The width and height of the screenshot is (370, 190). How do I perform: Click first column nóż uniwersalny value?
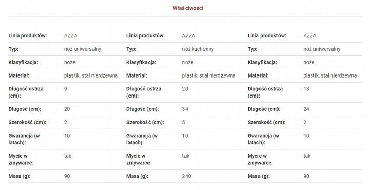[83, 49]
